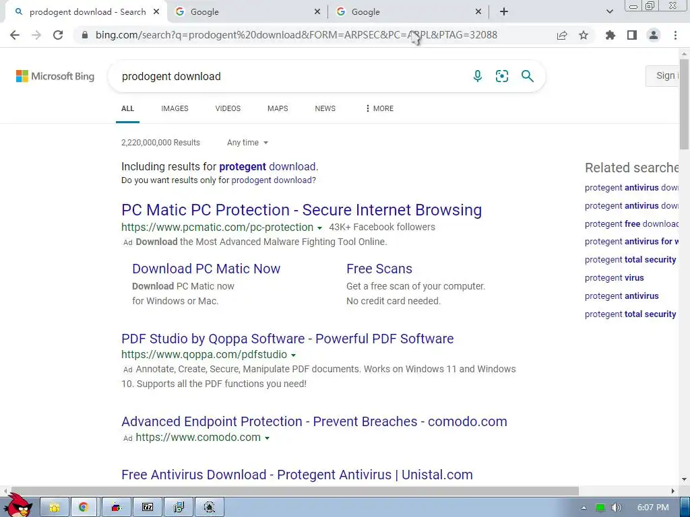Viewport: 690px width, 517px height.
Task: Click the green tray status icon
Action: click(x=600, y=508)
